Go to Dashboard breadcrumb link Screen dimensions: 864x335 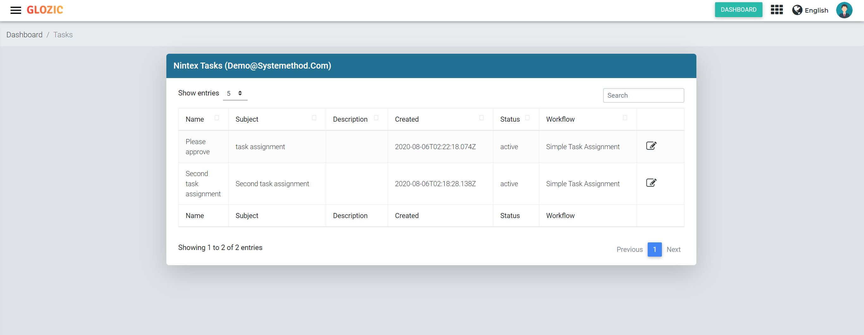click(24, 34)
